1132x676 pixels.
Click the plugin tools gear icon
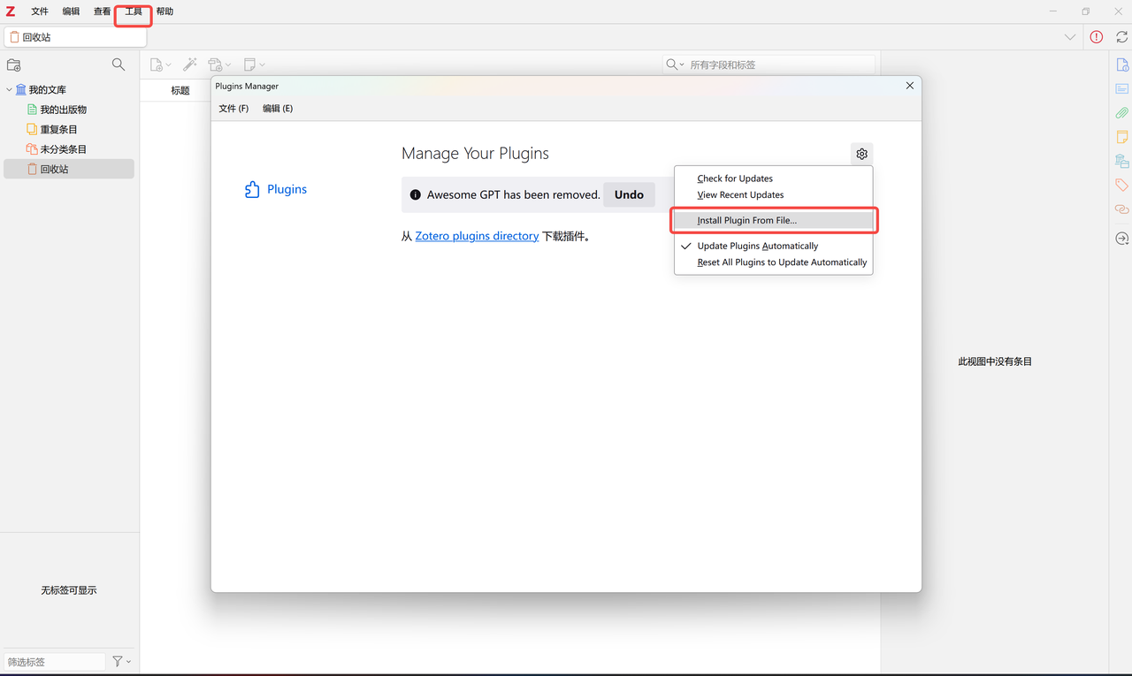pyautogui.click(x=861, y=154)
